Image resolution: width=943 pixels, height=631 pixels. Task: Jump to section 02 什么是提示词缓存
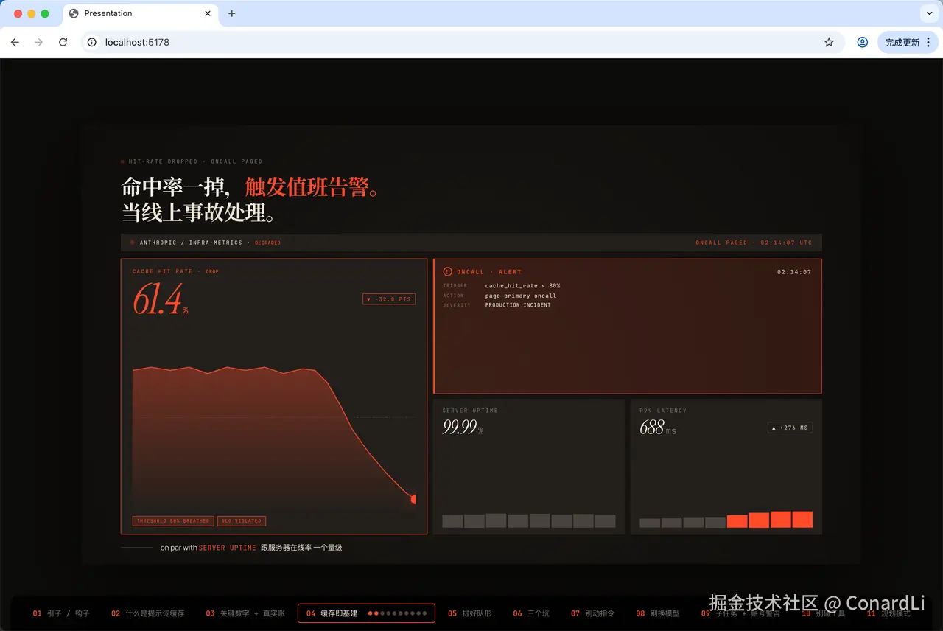[x=148, y=613]
